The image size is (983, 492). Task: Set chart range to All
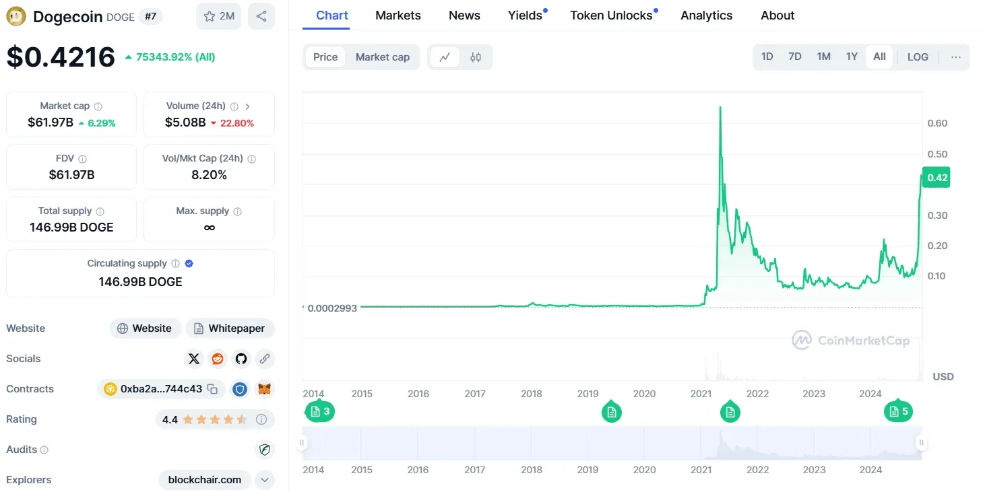coord(879,57)
